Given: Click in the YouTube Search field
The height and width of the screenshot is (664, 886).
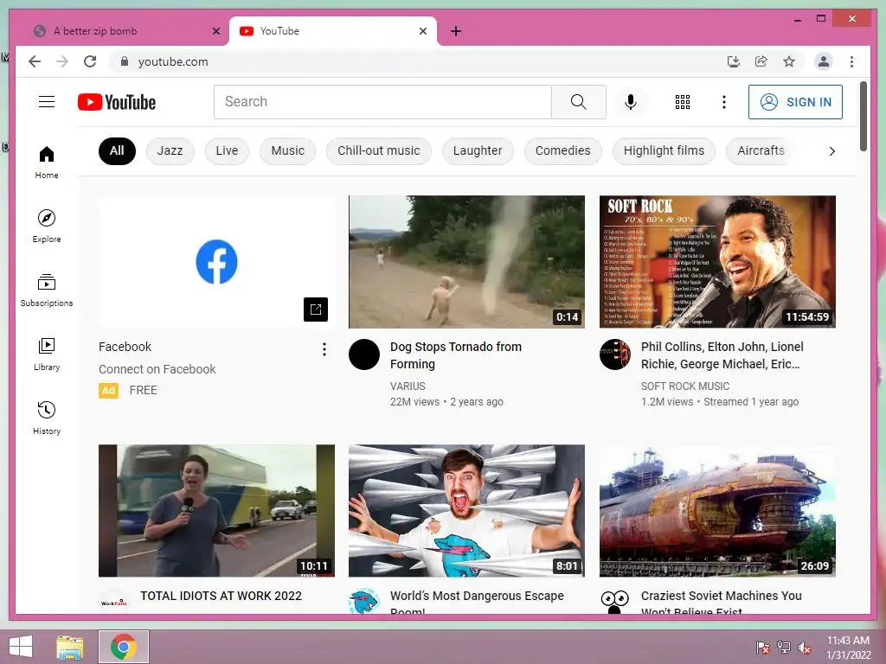Looking at the screenshot, I should point(382,102).
